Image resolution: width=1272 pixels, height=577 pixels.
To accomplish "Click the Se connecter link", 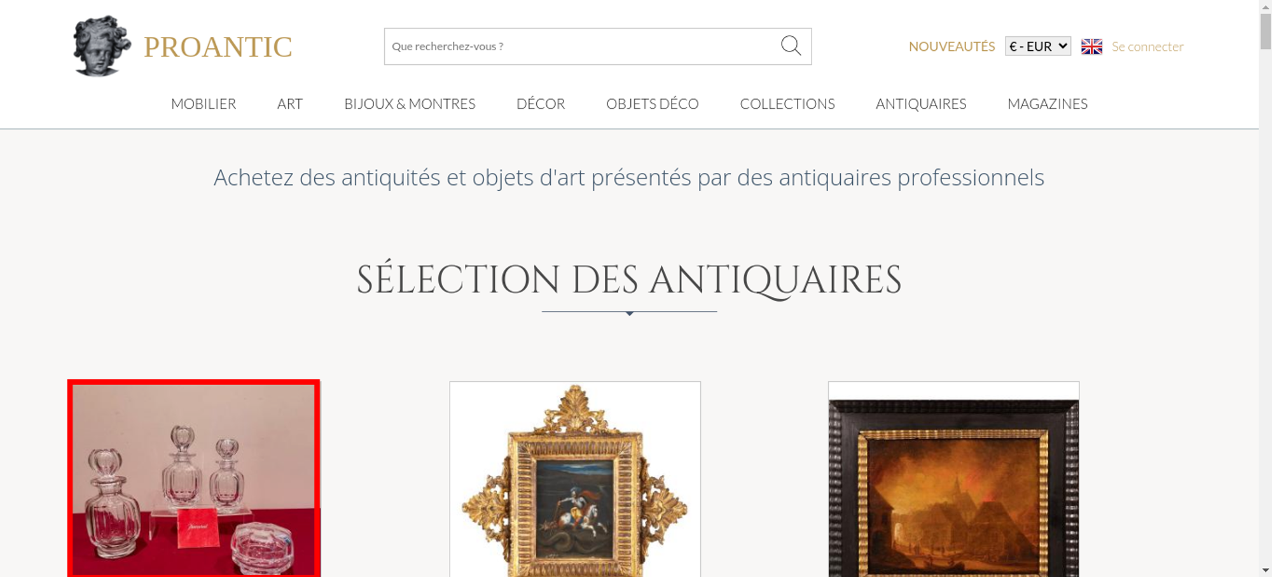I will 1147,46.
